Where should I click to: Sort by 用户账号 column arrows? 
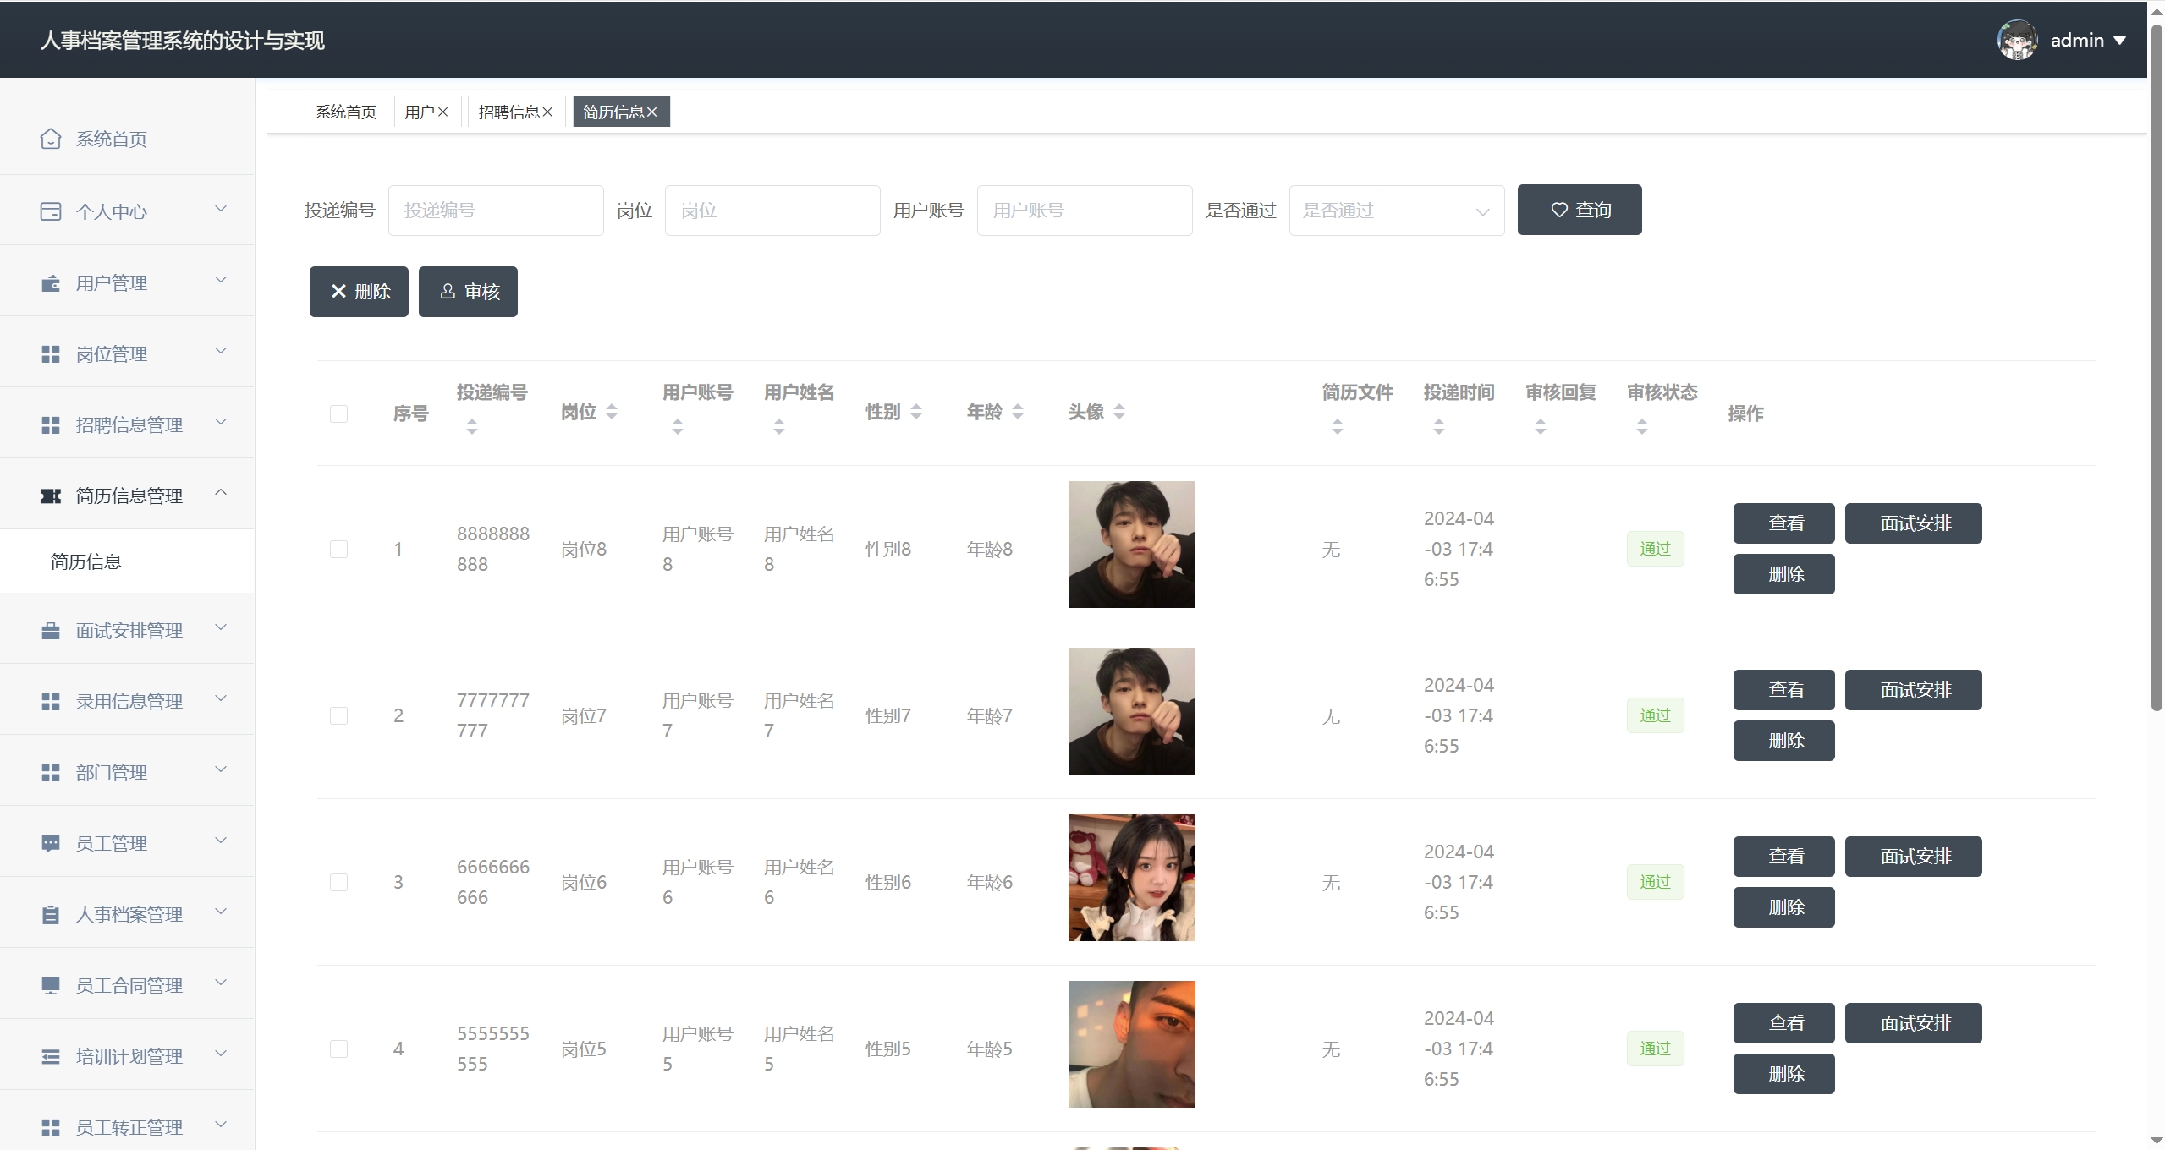[x=678, y=427]
